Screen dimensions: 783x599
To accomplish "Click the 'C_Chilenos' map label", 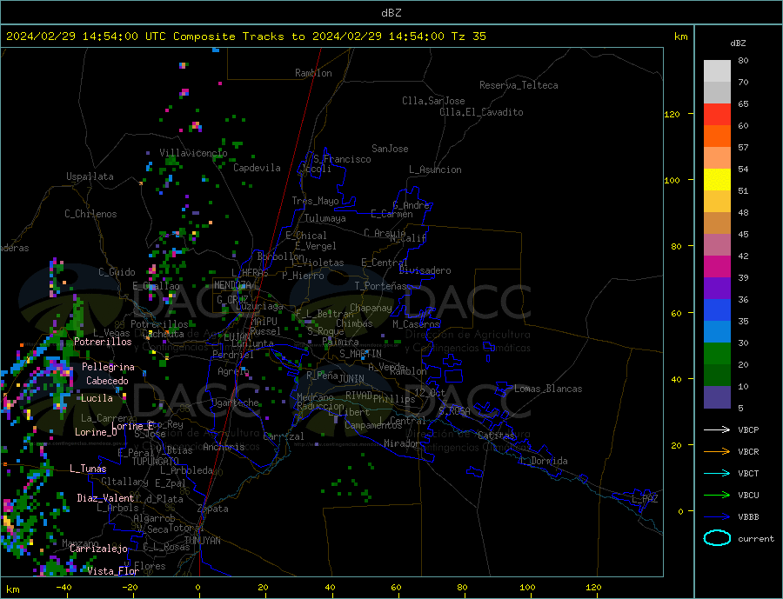I will (x=90, y=214).
